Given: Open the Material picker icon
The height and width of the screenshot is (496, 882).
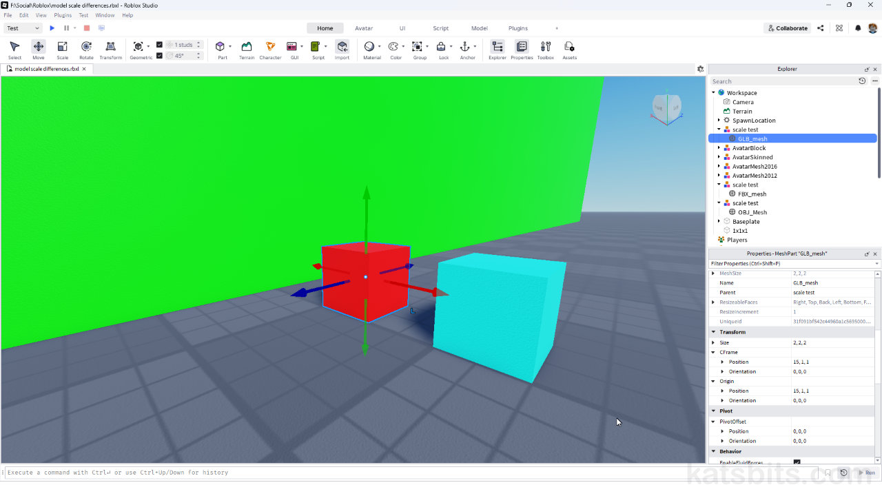Looking at the screenshot, I should click(369, 46).
